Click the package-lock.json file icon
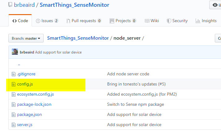This screenshot has height=135, width=221. click(13, 104)
